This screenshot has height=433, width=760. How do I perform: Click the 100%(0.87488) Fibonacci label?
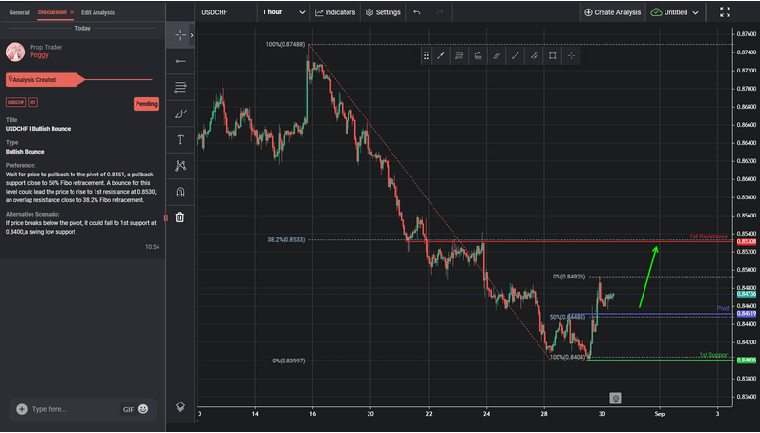[x=285, y=45]
